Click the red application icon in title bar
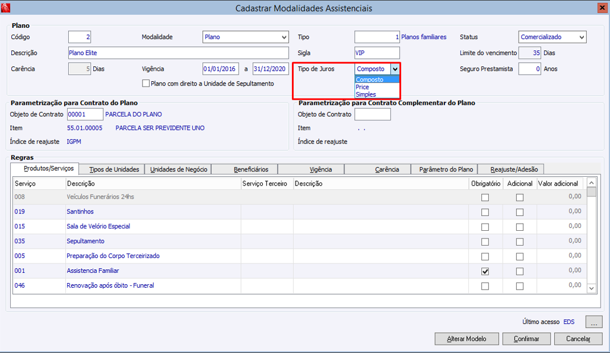610x353 pixels. [7, 8]
